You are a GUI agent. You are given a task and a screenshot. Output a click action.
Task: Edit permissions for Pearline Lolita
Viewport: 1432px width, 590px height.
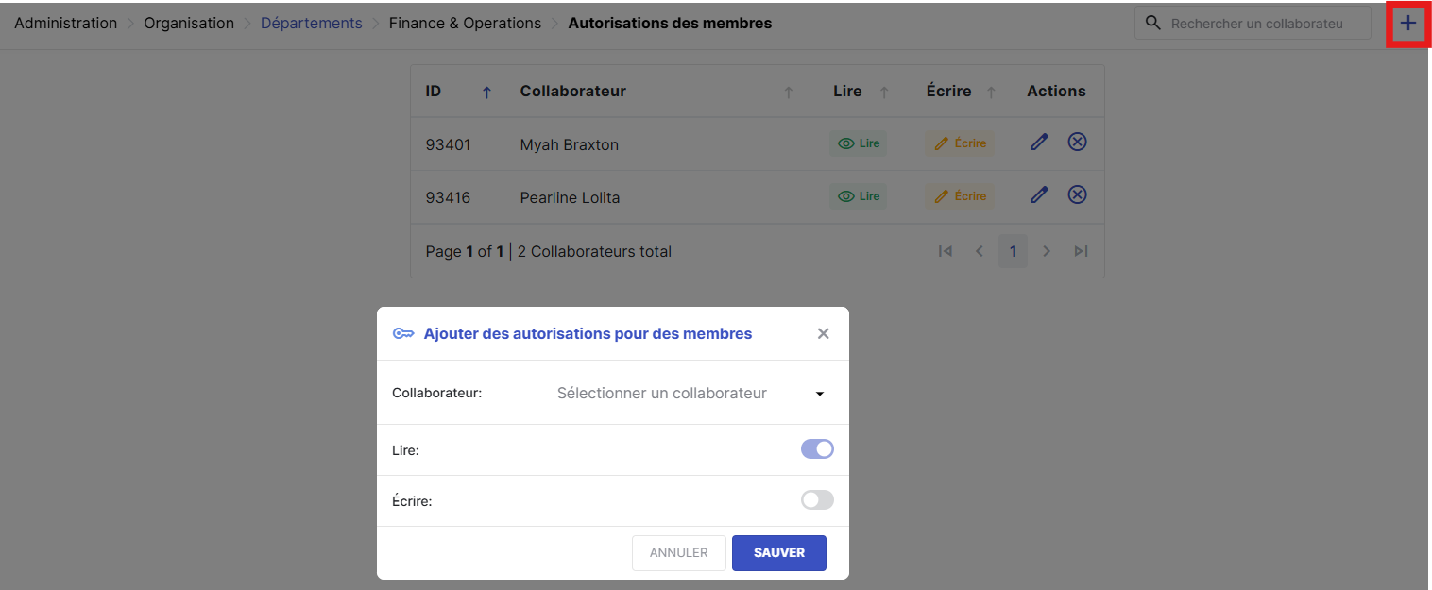pyautogui.click(x=1039, y=195)
